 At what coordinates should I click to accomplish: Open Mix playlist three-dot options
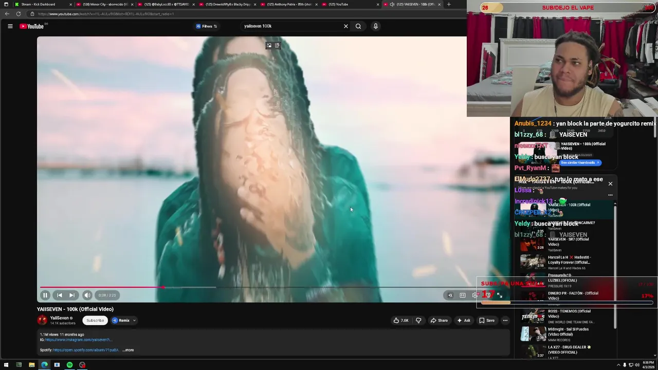coord(610,195)
